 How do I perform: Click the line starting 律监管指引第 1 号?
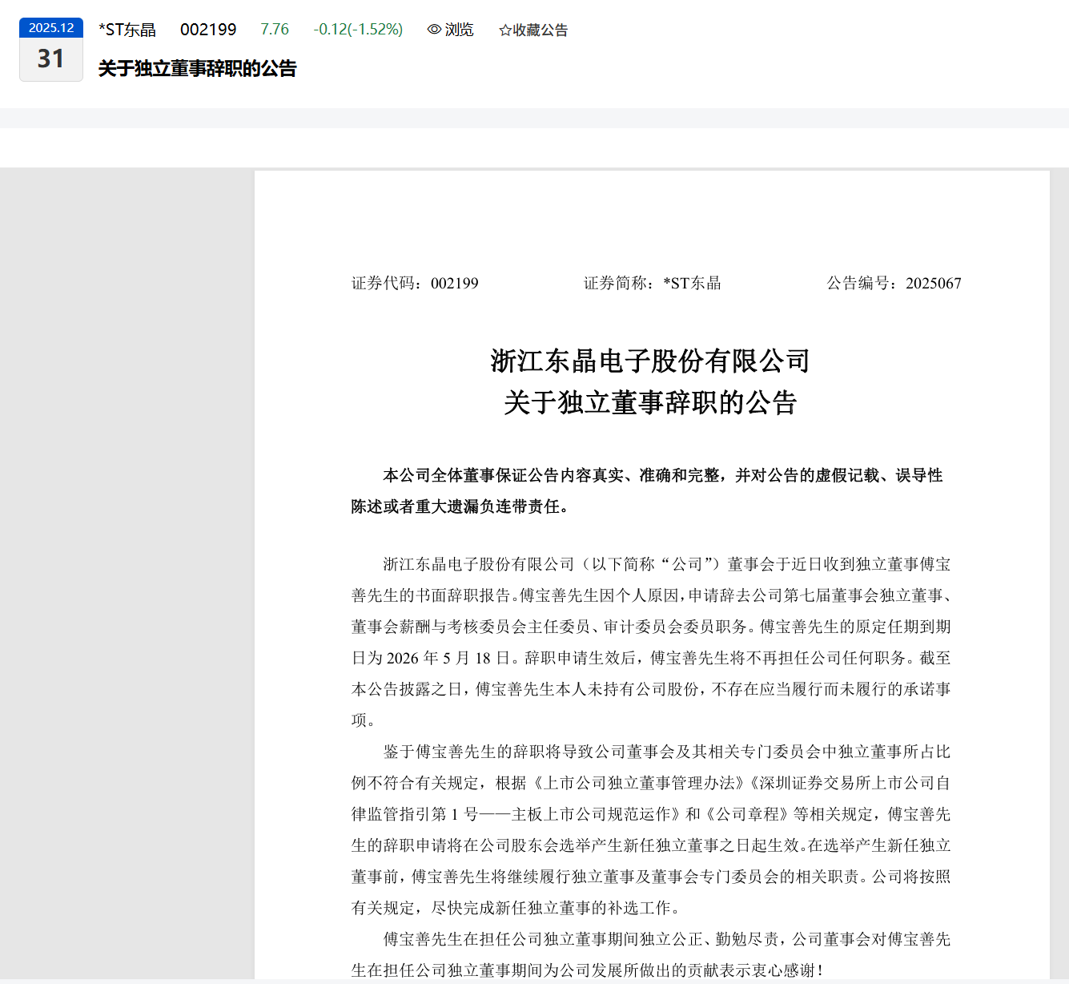(x=651, y=814)
